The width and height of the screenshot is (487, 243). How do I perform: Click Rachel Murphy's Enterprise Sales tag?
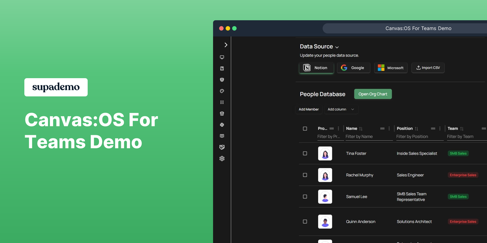pyautogui.click(x=463, y=175)
